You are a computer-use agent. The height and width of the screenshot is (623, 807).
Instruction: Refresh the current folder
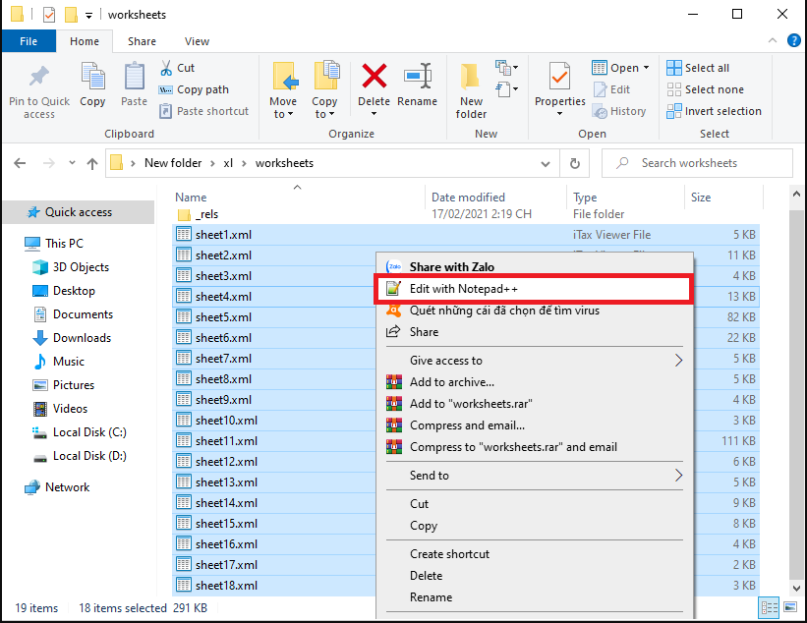click(x=575, y=163)
